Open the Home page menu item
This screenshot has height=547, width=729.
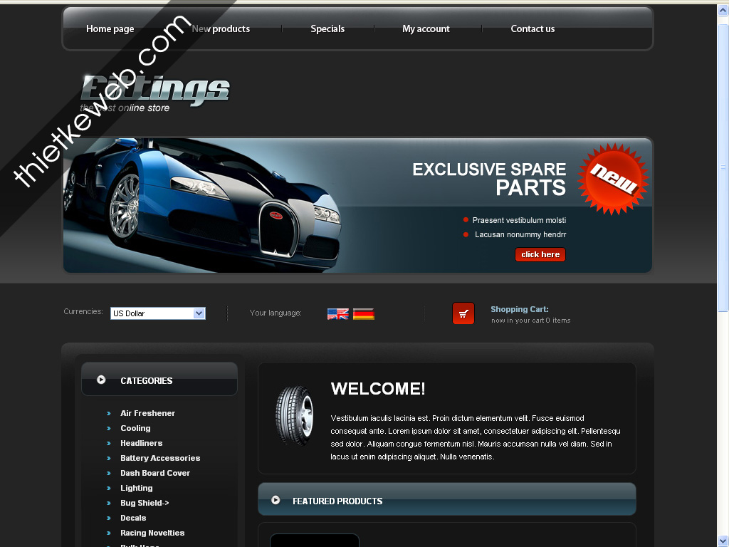(110, 28)
